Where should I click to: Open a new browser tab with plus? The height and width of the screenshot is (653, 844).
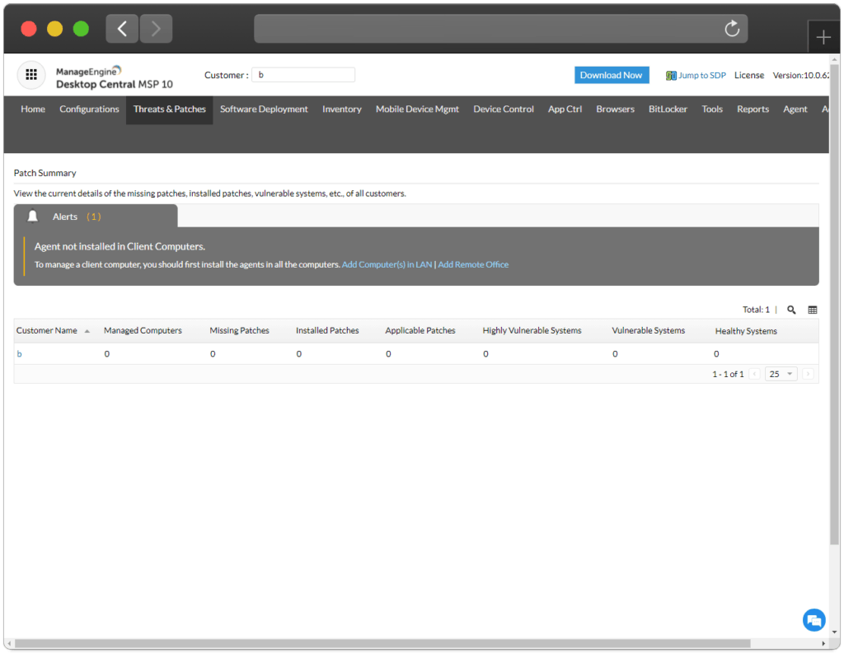(823, 37)
